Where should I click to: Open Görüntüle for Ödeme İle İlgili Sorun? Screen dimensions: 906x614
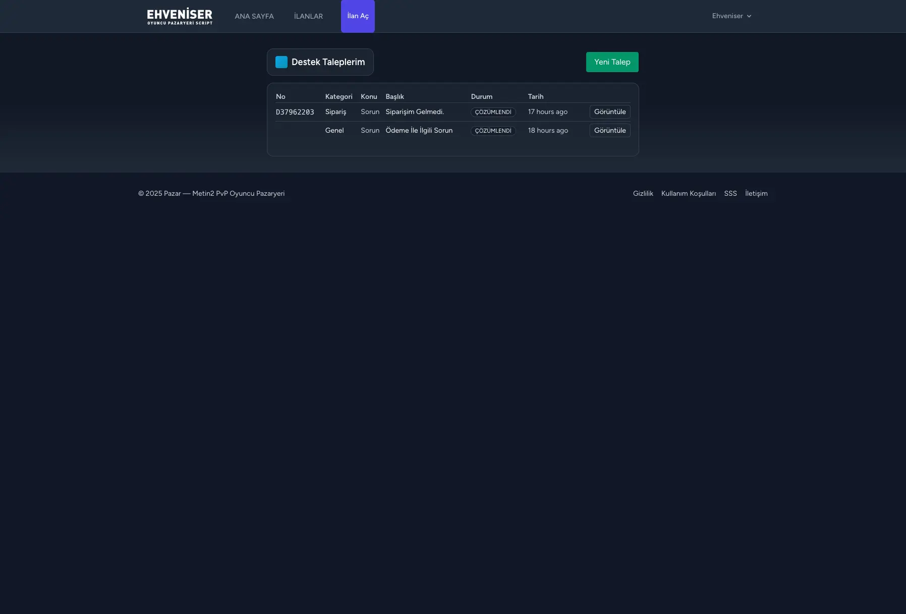pyautogui.click(x=609, y=131)
